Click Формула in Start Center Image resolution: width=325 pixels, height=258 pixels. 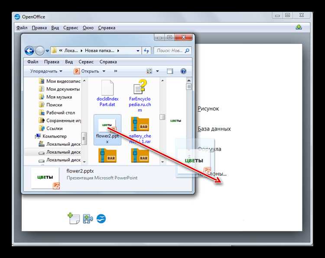[209, 149]
